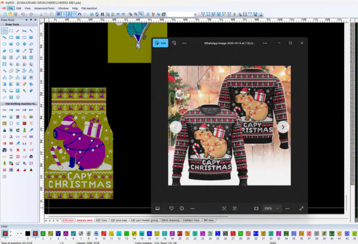Favorite the photo with heart icon
Image resolution: width=358 pixels, height=244 pixels.
tap(171, 208)
